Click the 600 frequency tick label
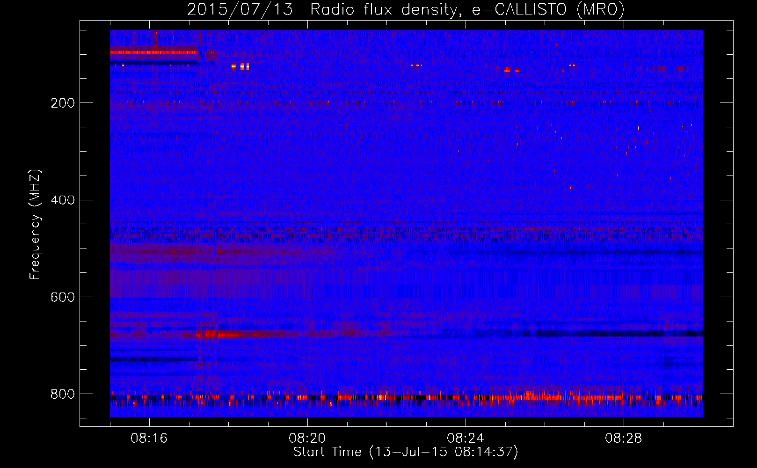Image resolution: width=757 pixels, height=468 pixels. click(63, 298)
